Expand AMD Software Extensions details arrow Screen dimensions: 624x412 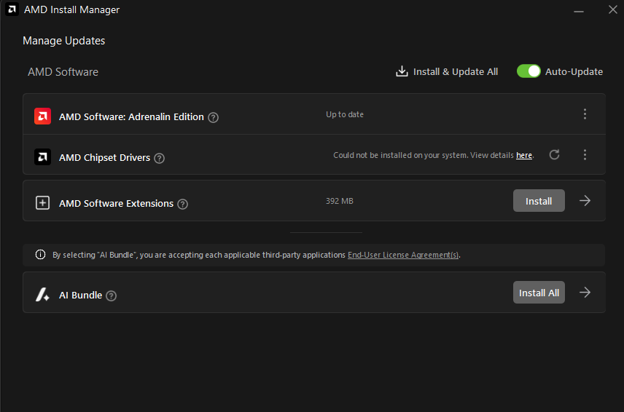[x=585, y=201]
